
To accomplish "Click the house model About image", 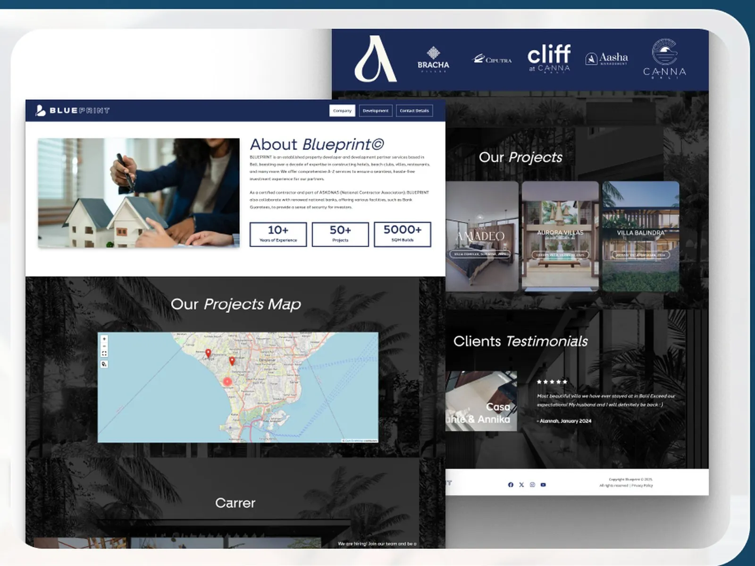I will [139, 193].
